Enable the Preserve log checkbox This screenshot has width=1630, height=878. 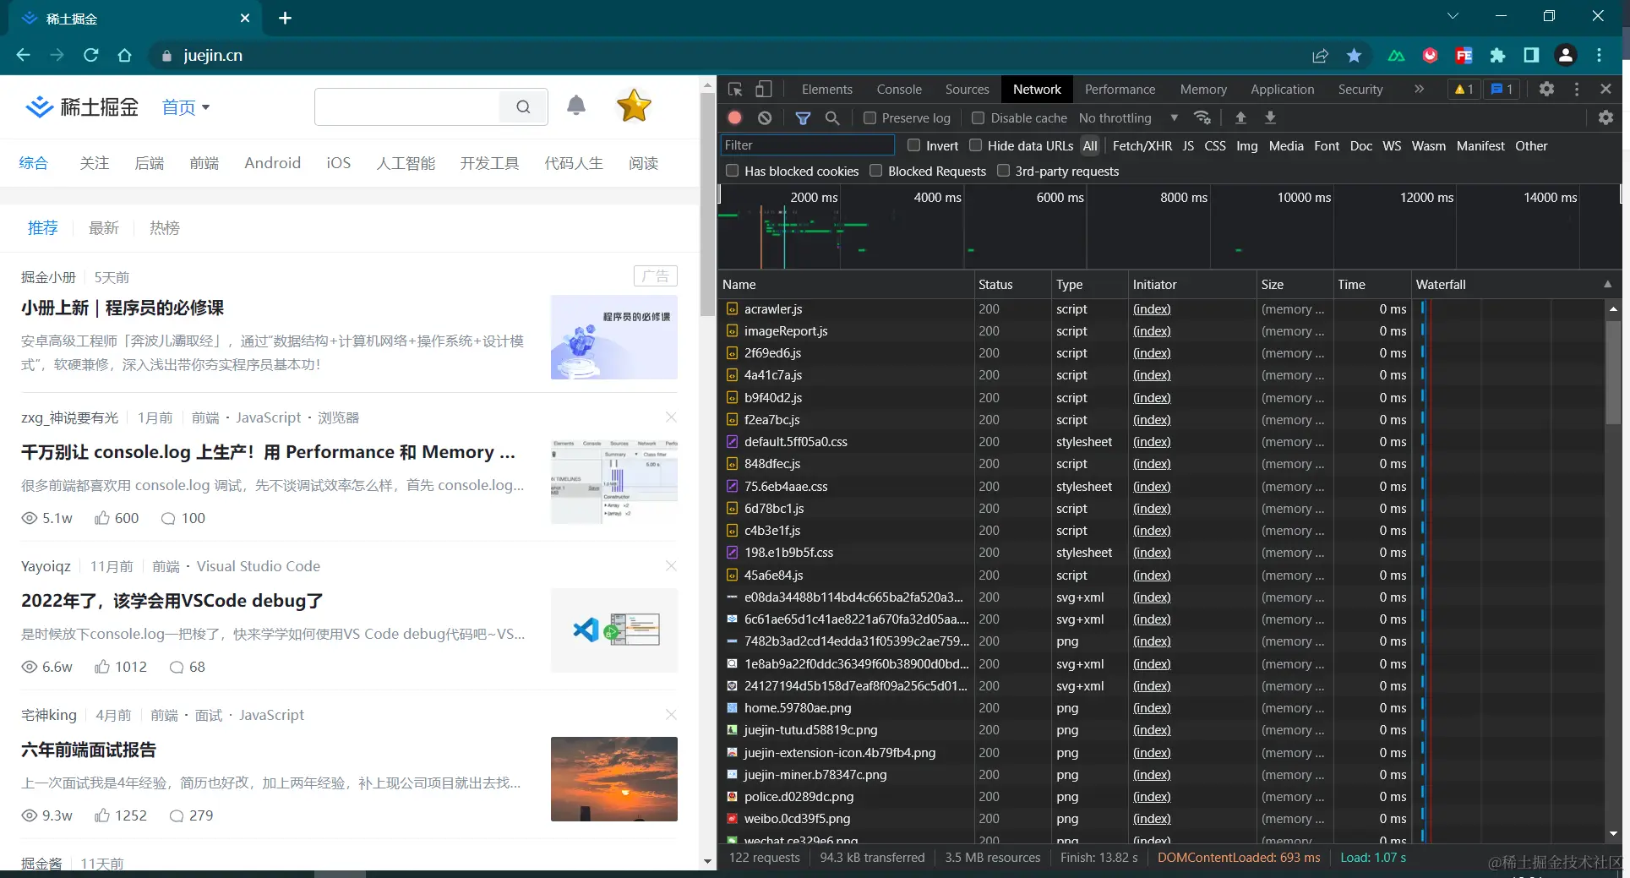(x=870, y=118)
